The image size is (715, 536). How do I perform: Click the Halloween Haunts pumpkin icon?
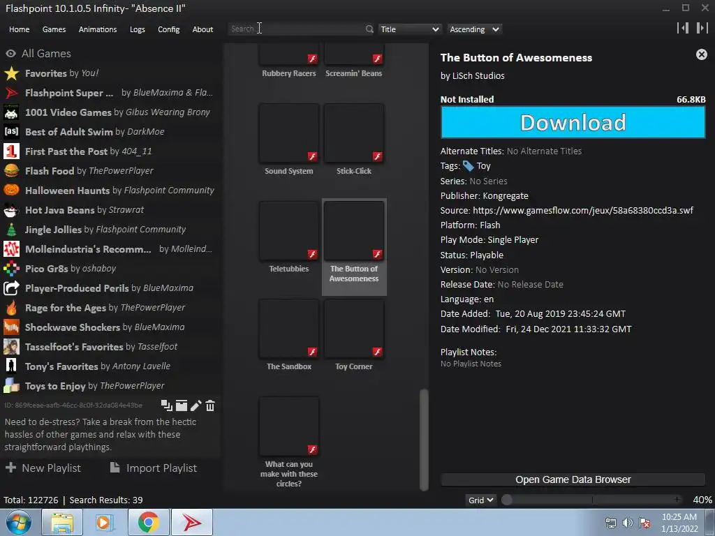[x=11, y=190]
